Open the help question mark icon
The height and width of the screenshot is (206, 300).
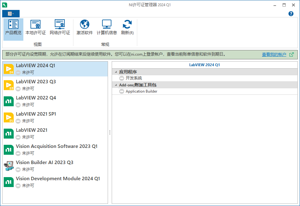291,14
